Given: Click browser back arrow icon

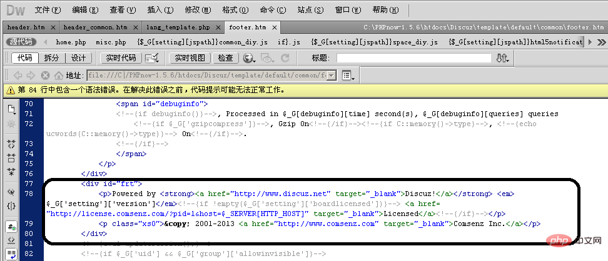Looking at the screenshot, I should 18,75.
